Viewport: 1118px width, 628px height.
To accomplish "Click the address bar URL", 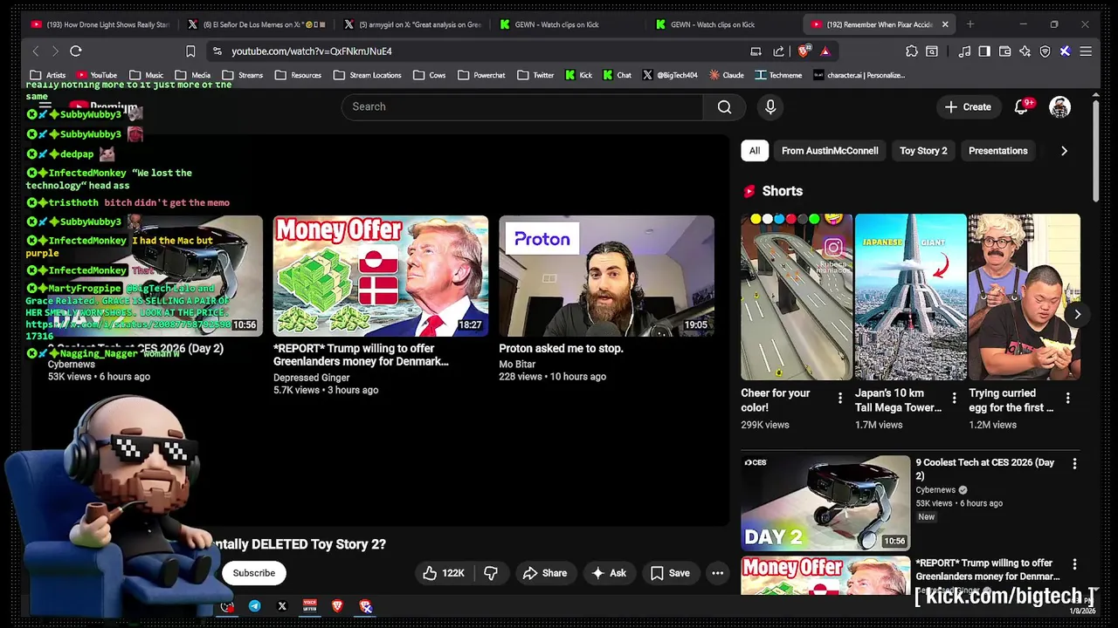I will 311,51.
